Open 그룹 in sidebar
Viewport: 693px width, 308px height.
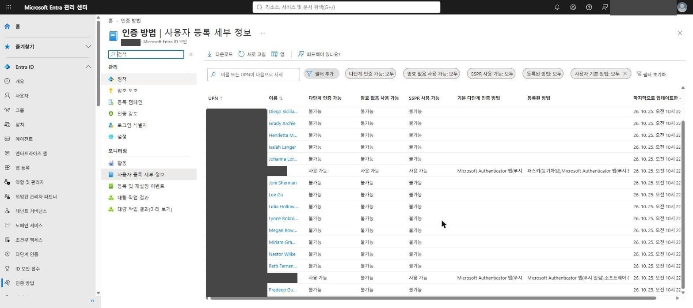pyautogui.click(x=20, y=110)
